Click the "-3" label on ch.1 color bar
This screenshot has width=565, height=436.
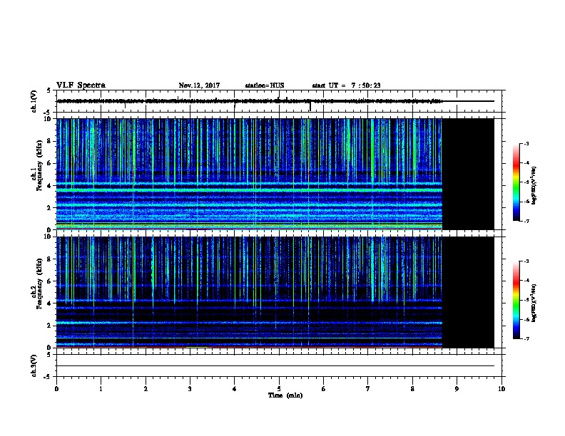click(526, 143)
